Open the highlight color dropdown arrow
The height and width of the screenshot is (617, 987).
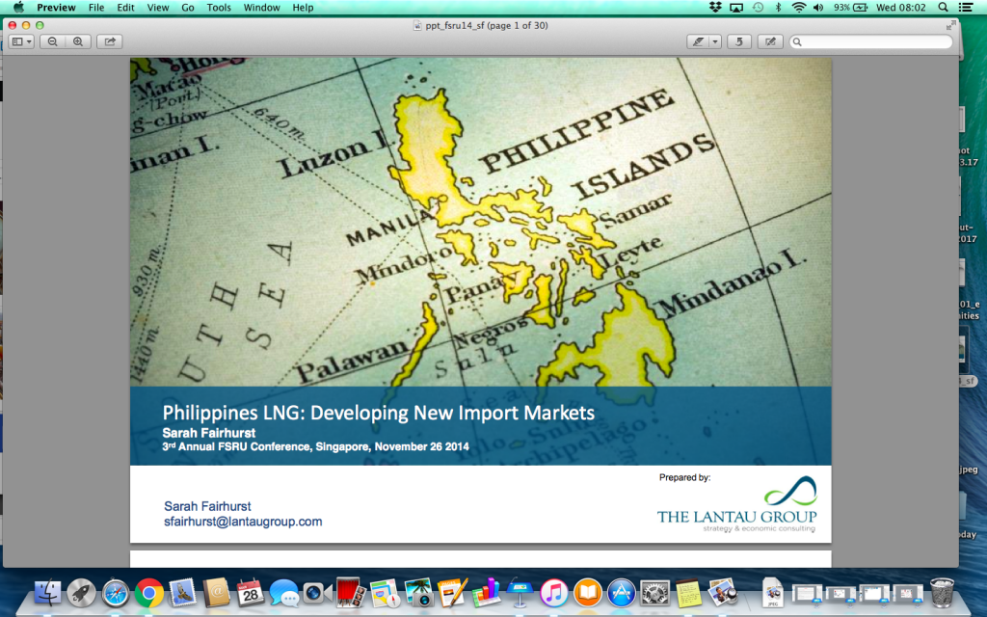click(x=715, y=40)
